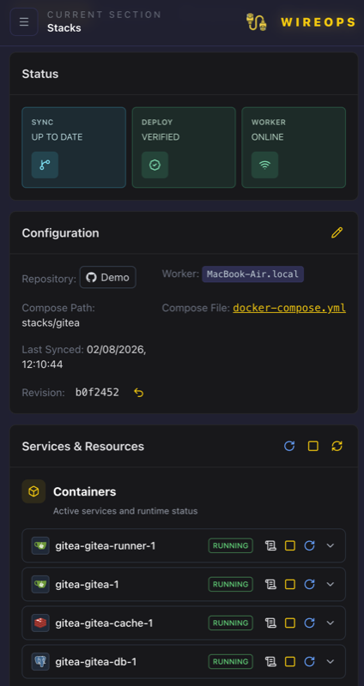Stop all services with header square icon
Viewport: 364px width, 686px height.
coord(312,446)
